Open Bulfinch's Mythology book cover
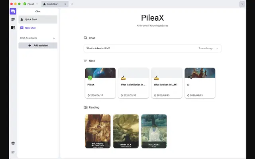The image size is (255, 159). (98, 131)
